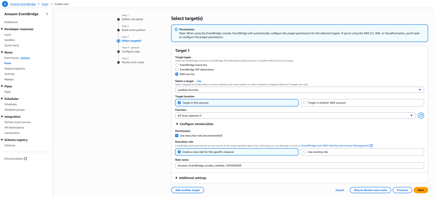Refresh the Lambda function list
Screen dimensions: 435x197
pos(421,115)
